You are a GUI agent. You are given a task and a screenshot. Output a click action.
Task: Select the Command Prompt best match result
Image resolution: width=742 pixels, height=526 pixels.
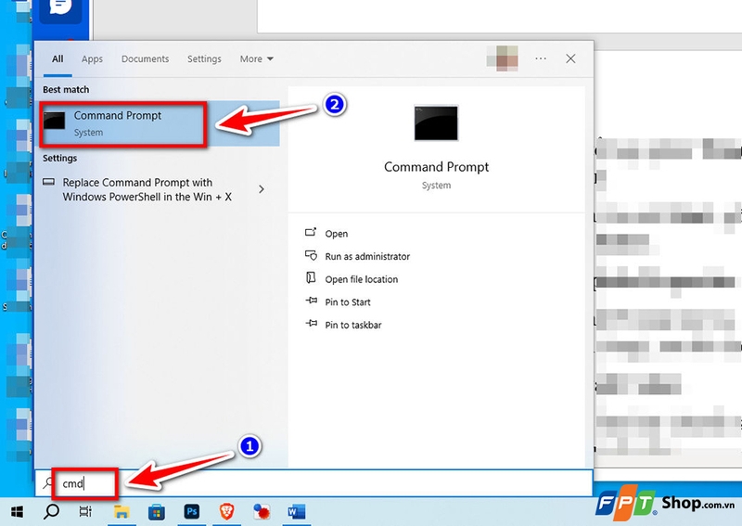159,123
